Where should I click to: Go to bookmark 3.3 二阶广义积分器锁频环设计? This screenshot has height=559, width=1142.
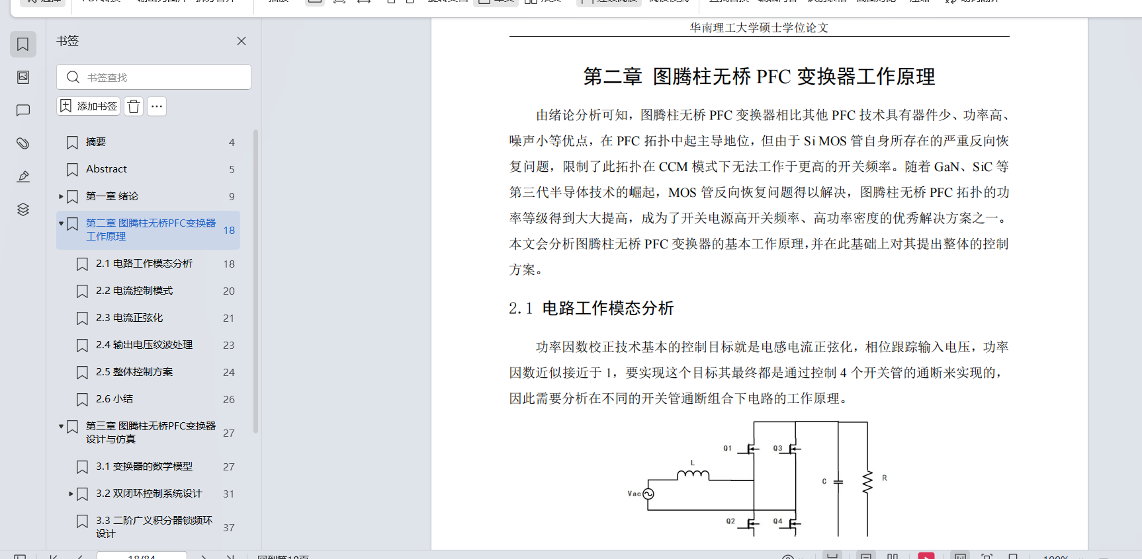154,527
